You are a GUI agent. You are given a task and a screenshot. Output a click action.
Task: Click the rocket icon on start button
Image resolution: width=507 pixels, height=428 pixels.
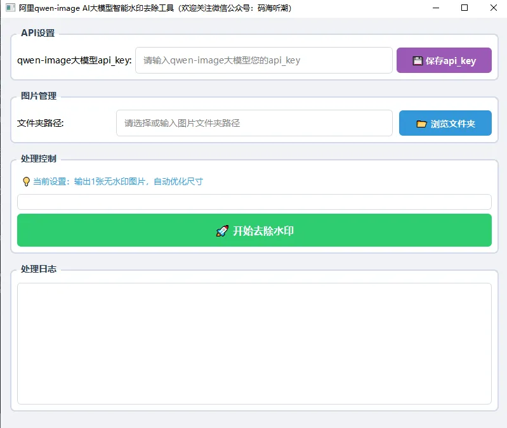tap(222, 231)
